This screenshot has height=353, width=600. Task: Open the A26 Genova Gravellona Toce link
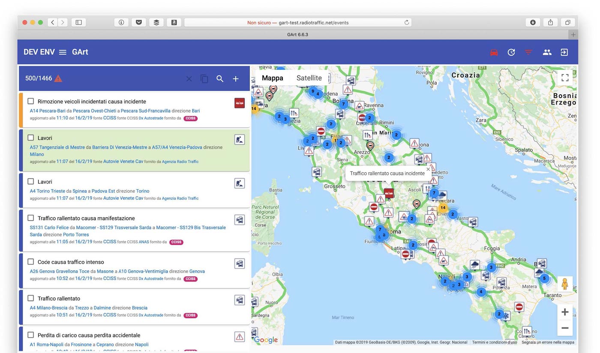[x=60, y=271]
